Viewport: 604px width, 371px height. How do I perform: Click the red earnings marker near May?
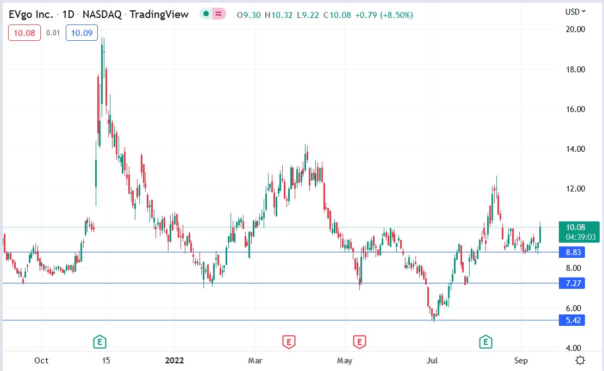pos(359,342)
